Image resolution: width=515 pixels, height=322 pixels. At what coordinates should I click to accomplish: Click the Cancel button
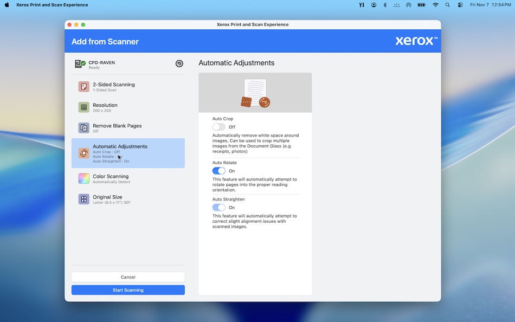coord(127,276)
